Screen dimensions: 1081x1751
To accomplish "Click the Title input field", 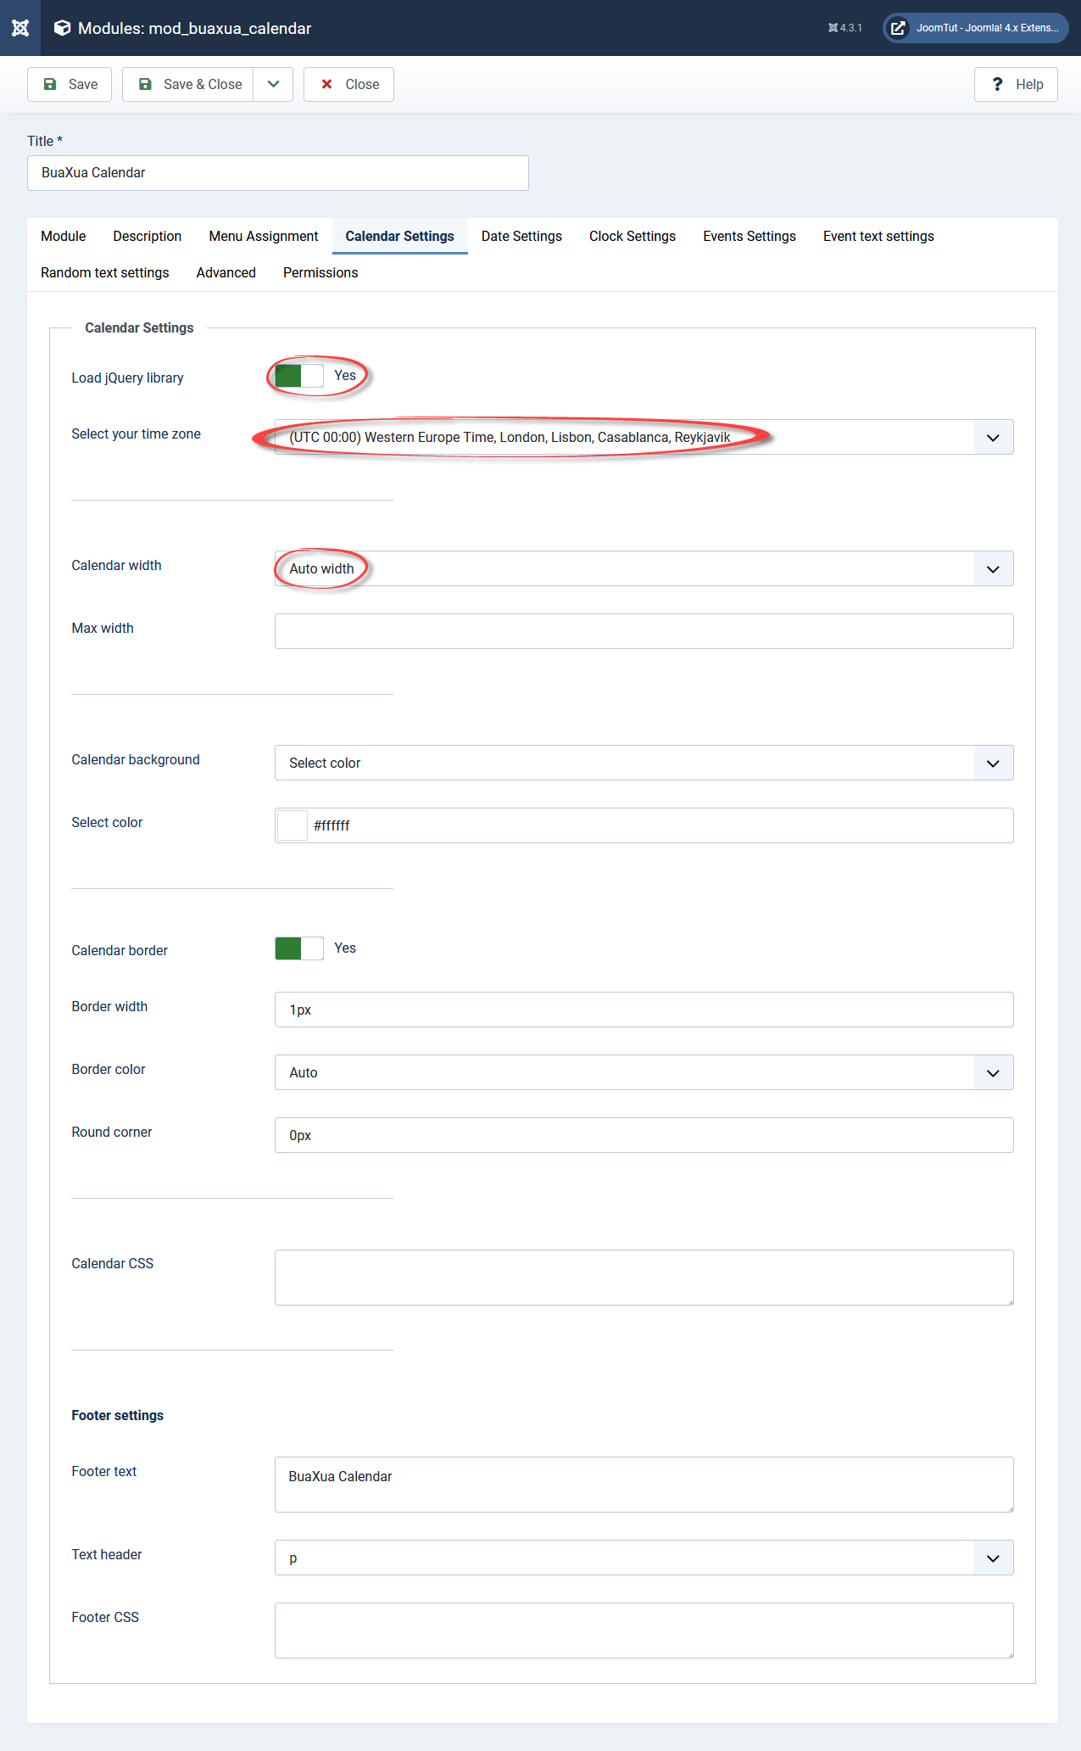I will [x=278, y=173].
